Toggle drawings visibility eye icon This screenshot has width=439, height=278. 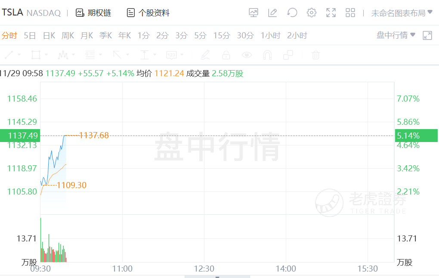pos(247,55)
